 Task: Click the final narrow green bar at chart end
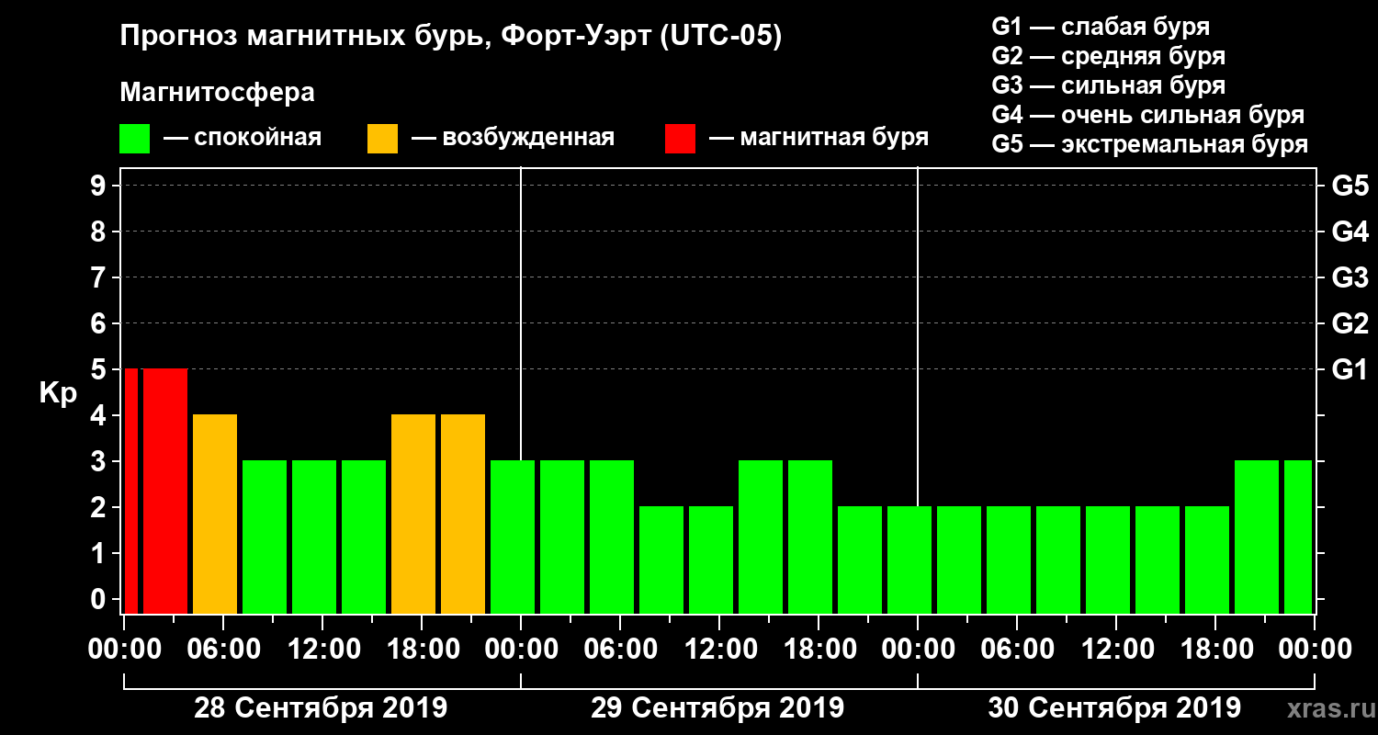pyautogui.click(x=1298, y=537)
